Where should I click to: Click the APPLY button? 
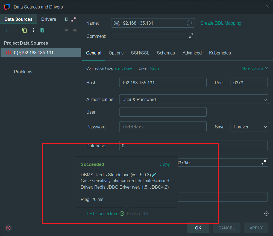(256, 228)
